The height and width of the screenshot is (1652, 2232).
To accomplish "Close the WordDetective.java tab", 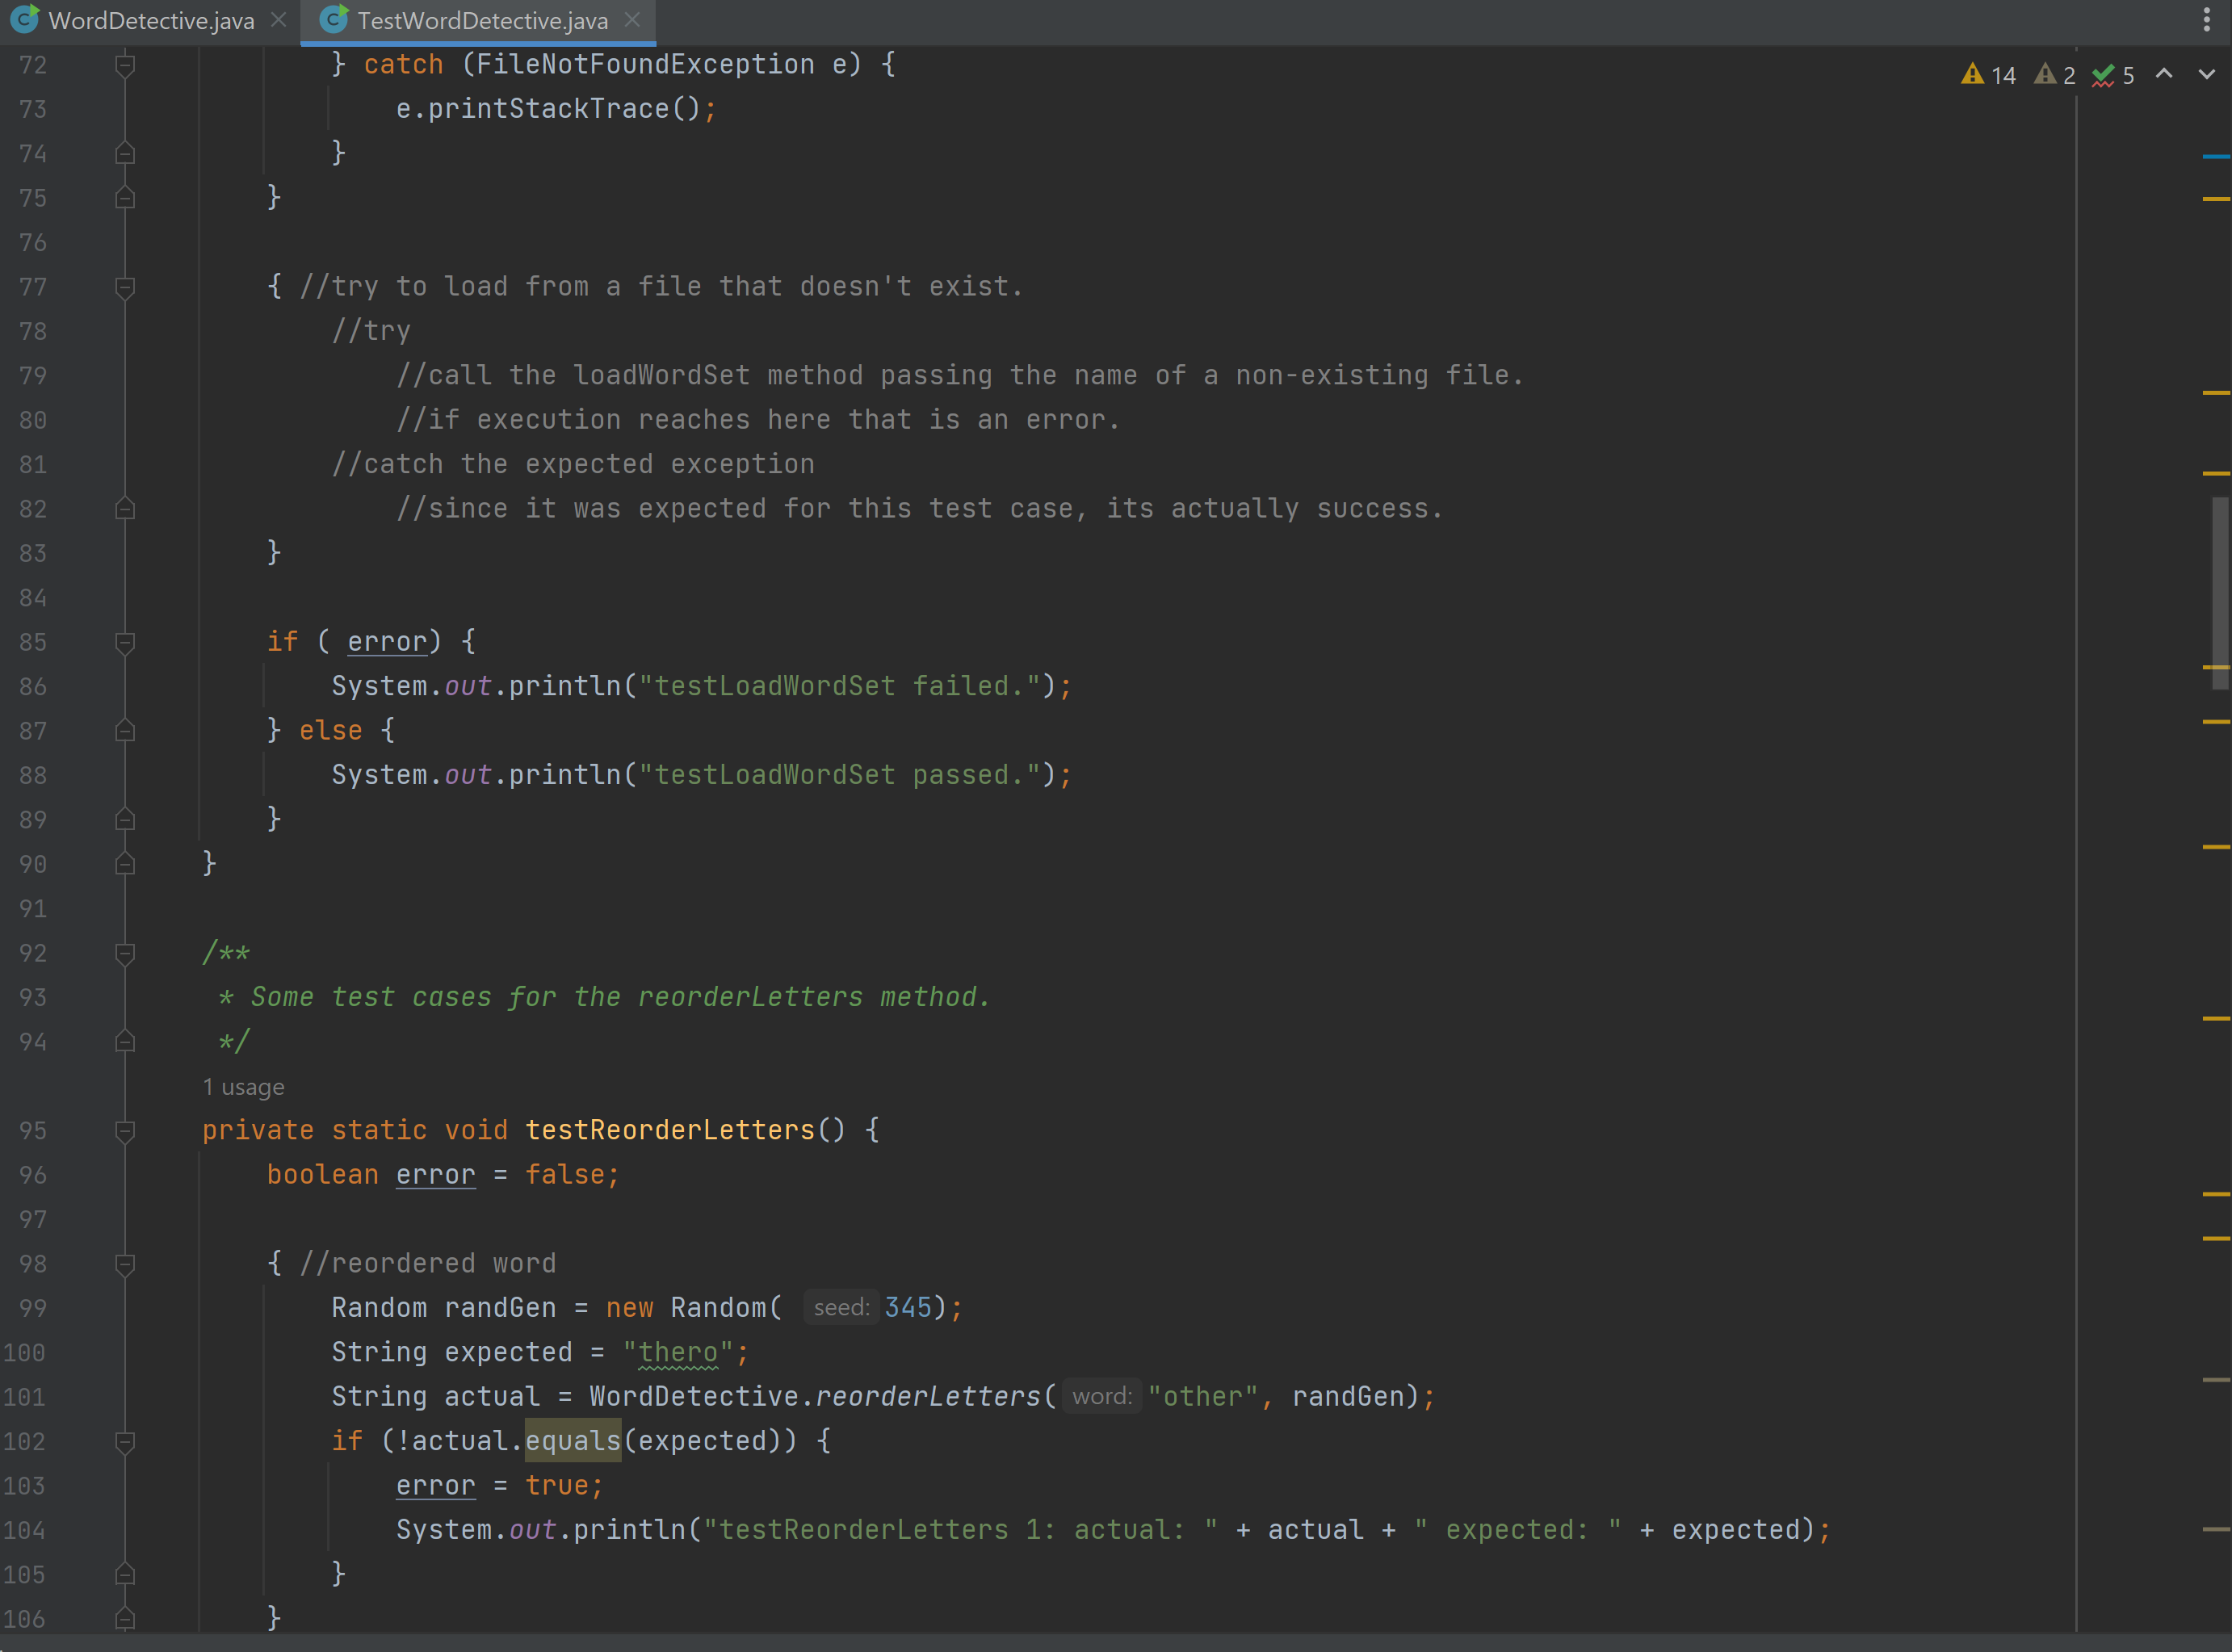I will 279,20.
